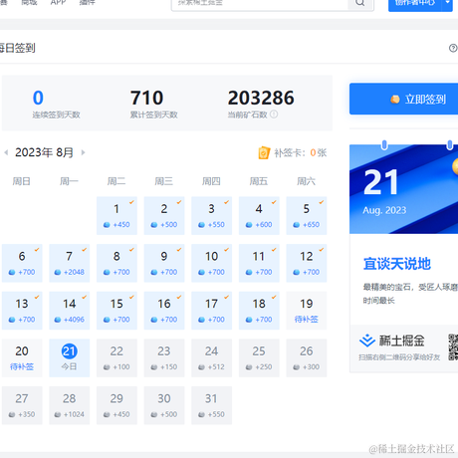Click the 稀土掘金 logo icon

point(367,341)
